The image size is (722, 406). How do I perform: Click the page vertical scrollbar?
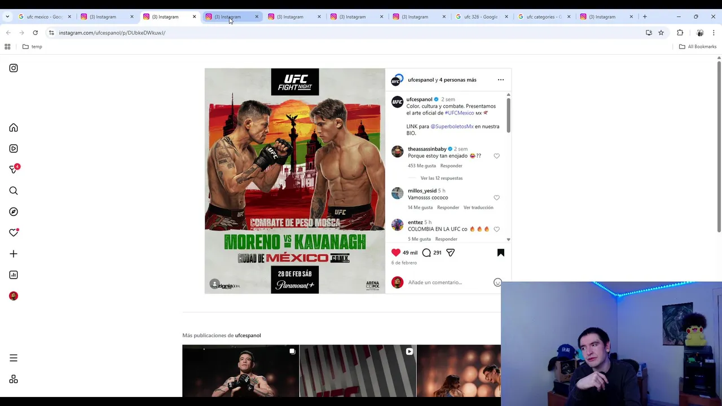point(719,147)
